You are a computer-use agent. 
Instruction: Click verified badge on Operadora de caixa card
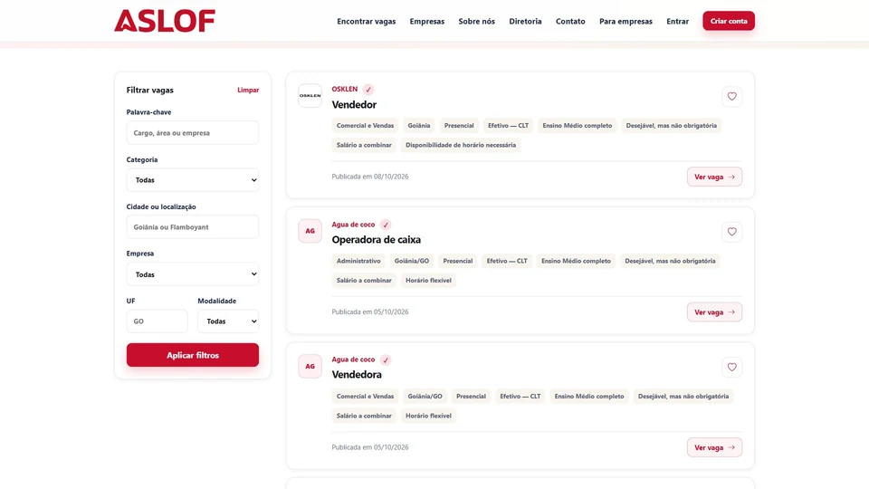coord(386,225)
